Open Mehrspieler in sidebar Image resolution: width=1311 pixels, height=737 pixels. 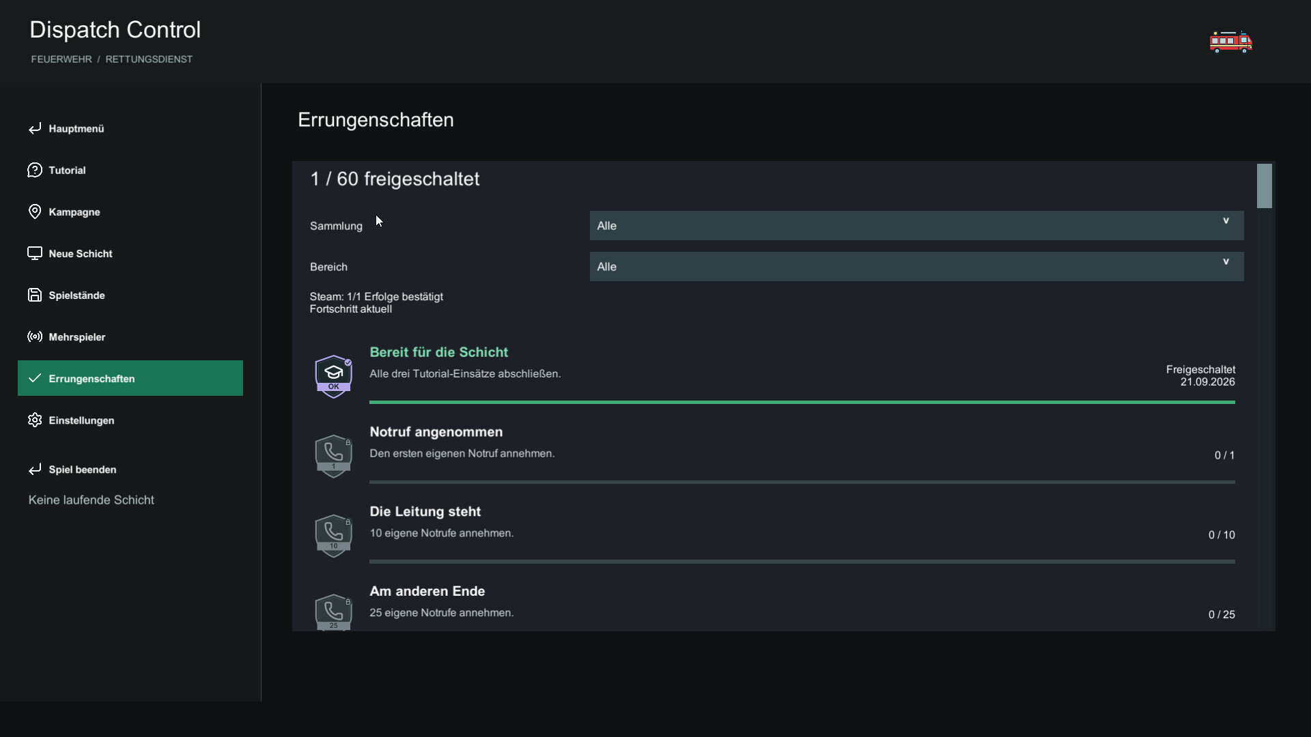tap(130, 336)
